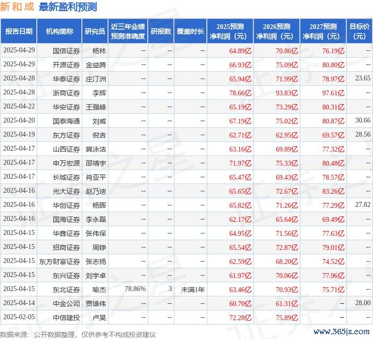Click the 2025-04-20 report date

pyautogui.click(x=19, y=120)
